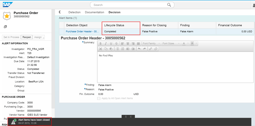Viewport: 255px width, 126px height.
Task: Check Apply to All Open Alert Items
Action: pyautogui.click(x=99, y=98)
